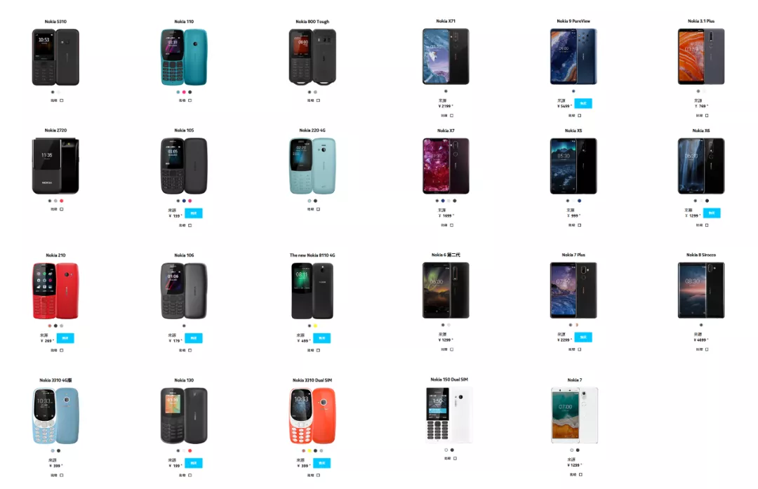The height and width of the screenshot is (489, 758).
Task: Enable compare checkbox under Nokia 220 4G
Action: (318, 209)
